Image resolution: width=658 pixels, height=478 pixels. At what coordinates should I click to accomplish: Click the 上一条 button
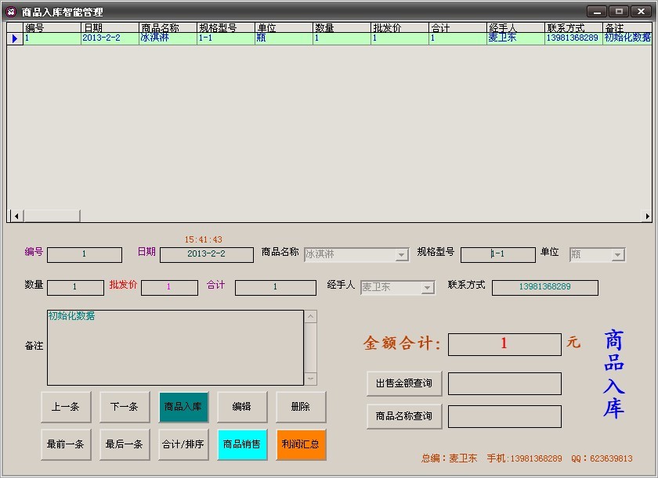[66, 407]
